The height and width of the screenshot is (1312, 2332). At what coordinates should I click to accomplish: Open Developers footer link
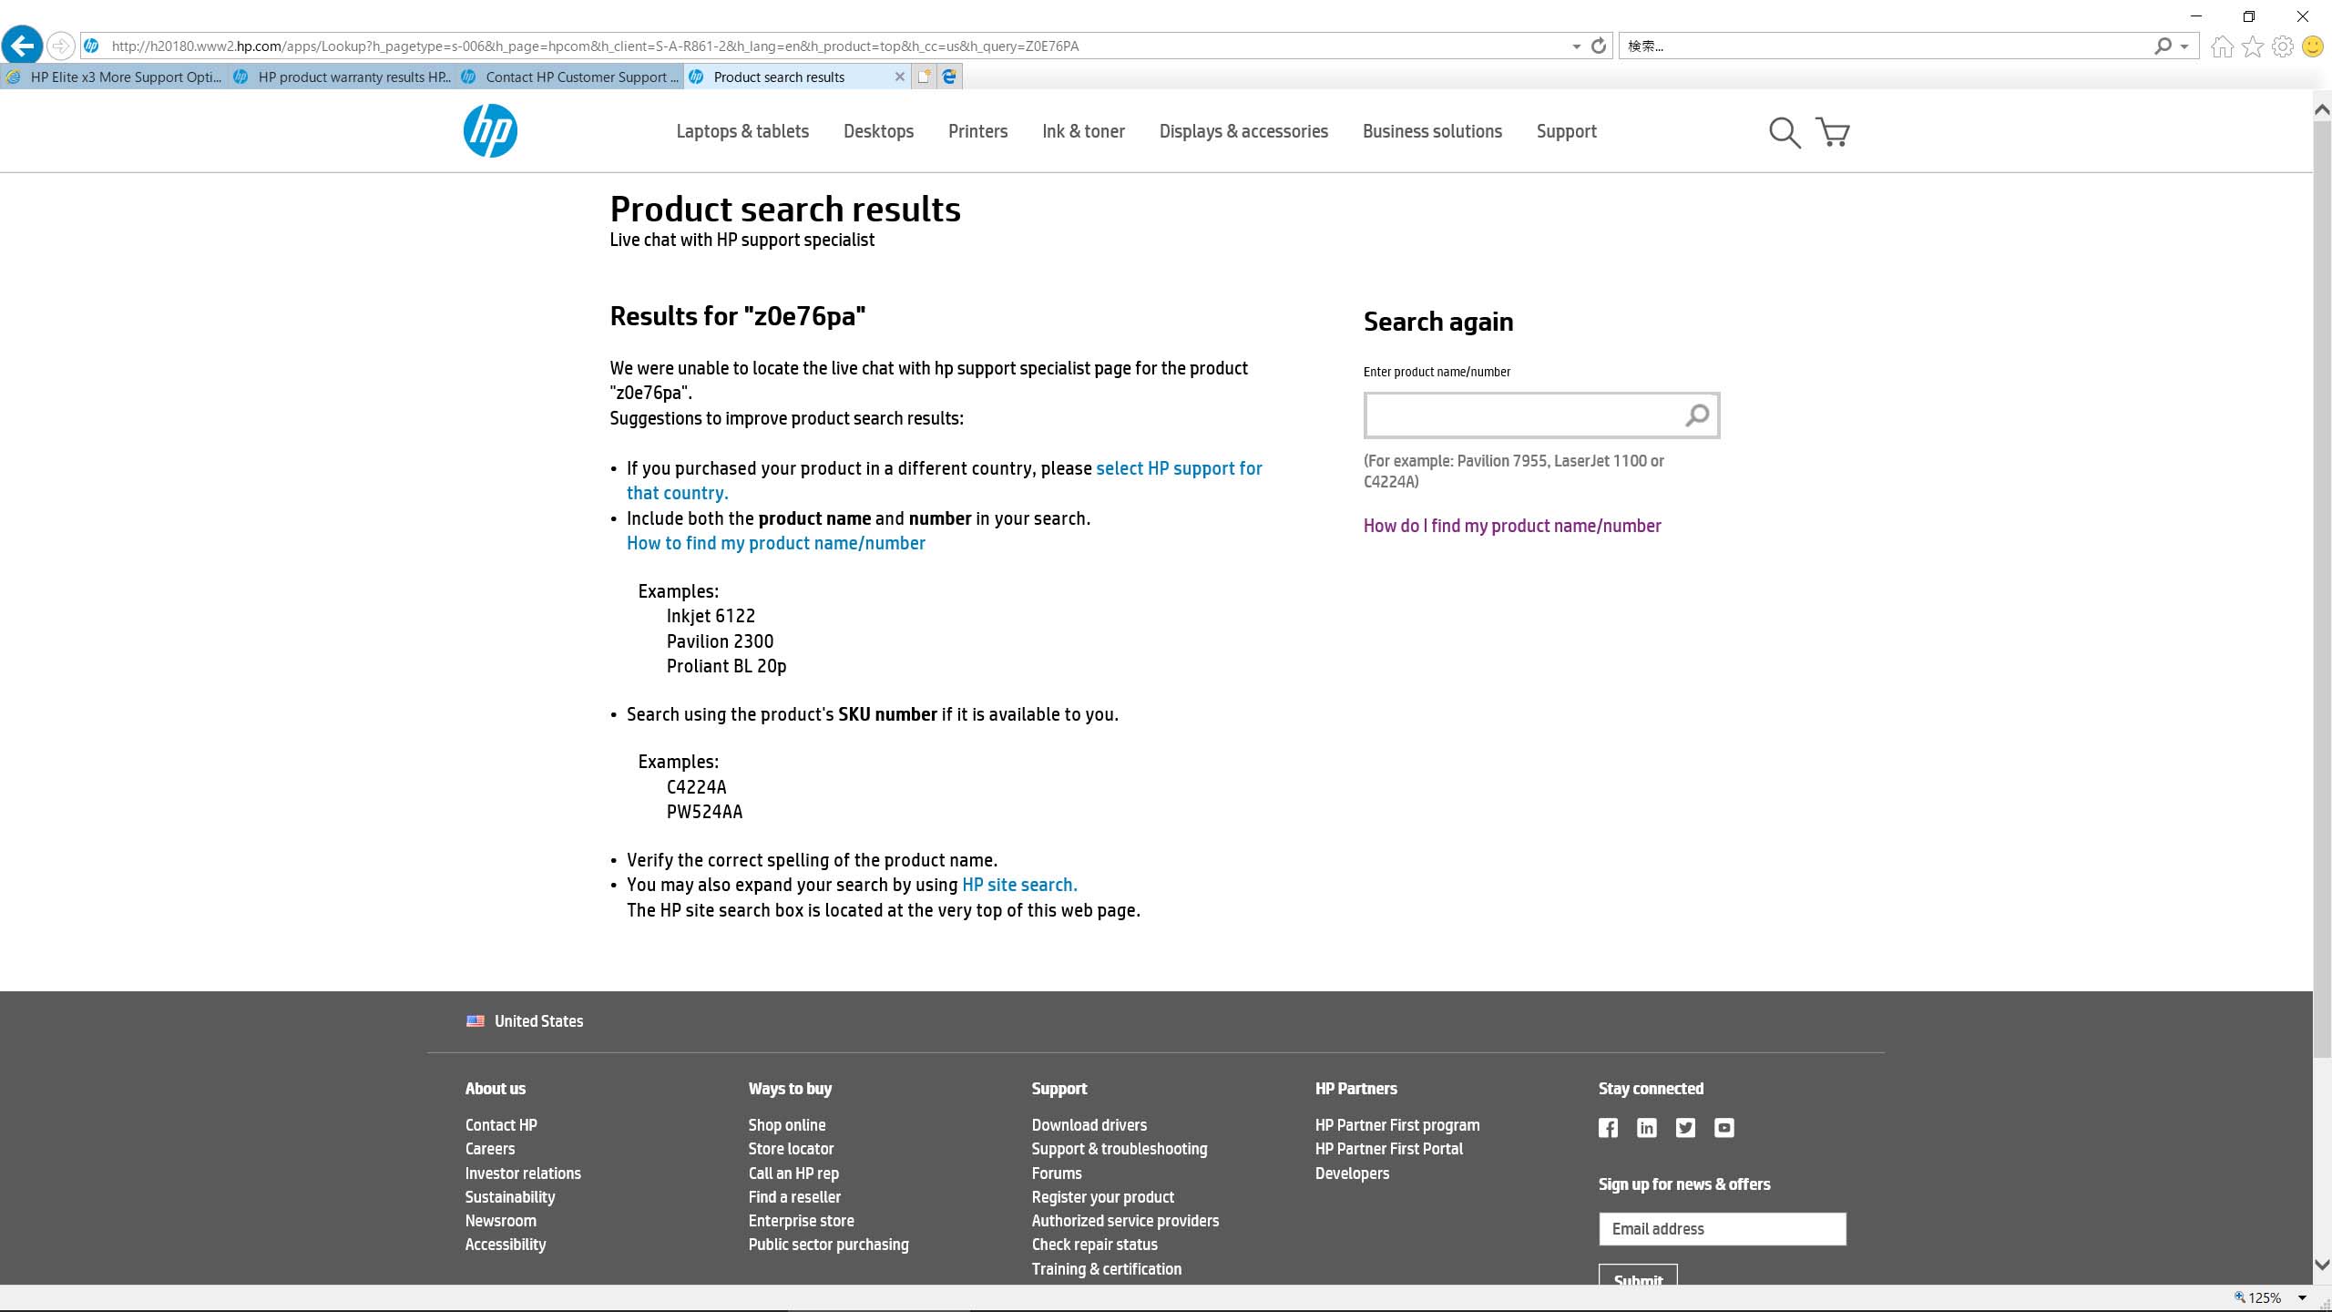(1352, 1174)
